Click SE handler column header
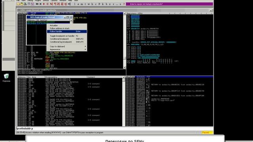Image resolution: width=253 pixels, height=142 pixels. [x=53, y=20]
